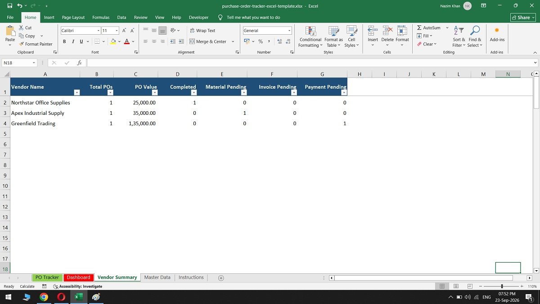Open Total POs filter dropdown
This screenshot has height=304, width=540.
pyautogui.click(x=110, y=92)
